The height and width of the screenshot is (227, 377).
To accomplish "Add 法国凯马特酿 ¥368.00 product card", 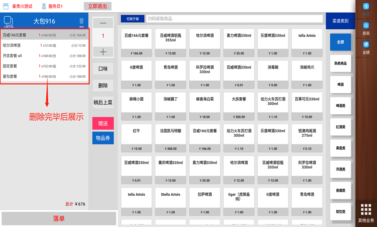I will (171, 138).
